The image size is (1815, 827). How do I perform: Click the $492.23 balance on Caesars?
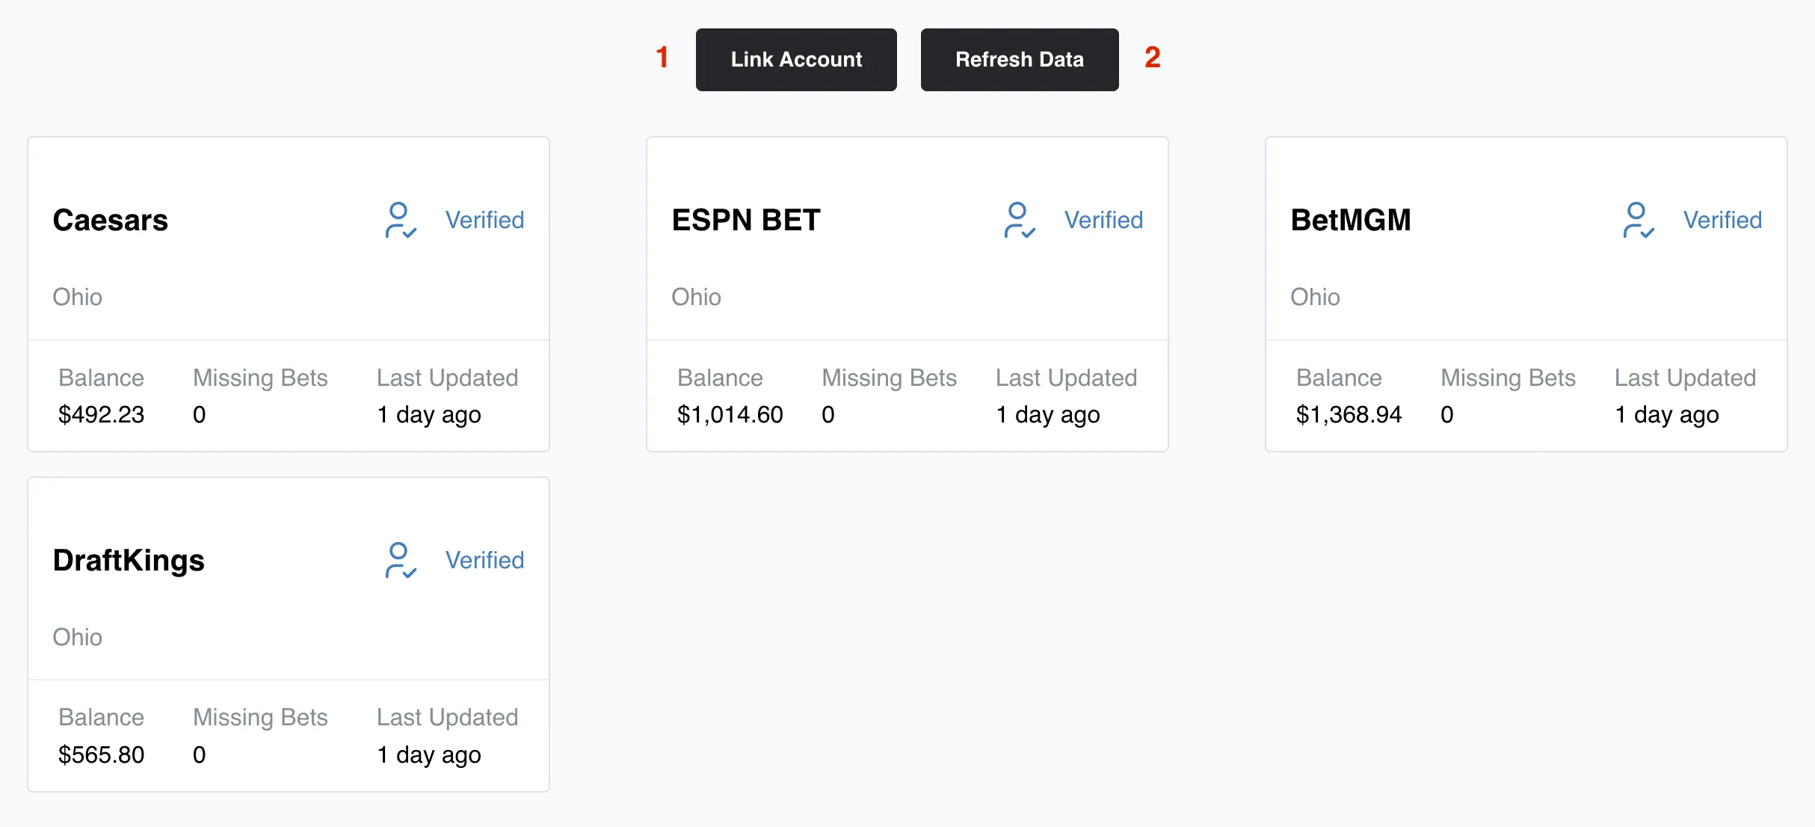tap(101, 414)
